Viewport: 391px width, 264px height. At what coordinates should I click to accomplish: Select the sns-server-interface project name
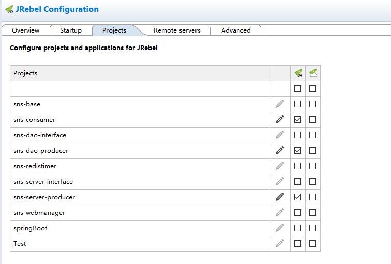coord(43,181)
